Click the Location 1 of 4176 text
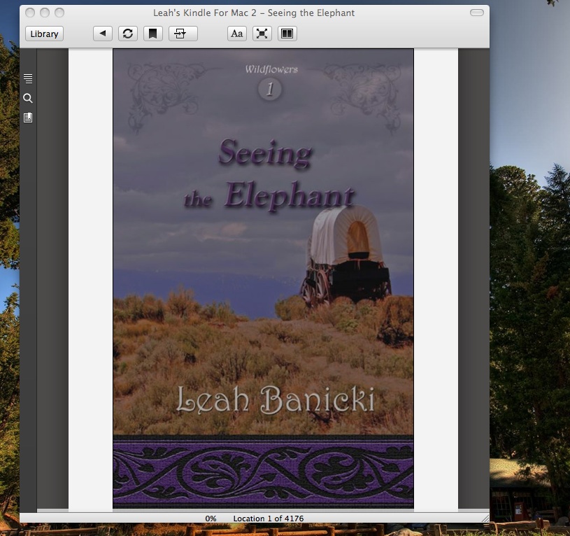Viewport: 570px width, 536px height. pyautogui.click(x=269, y=519)
